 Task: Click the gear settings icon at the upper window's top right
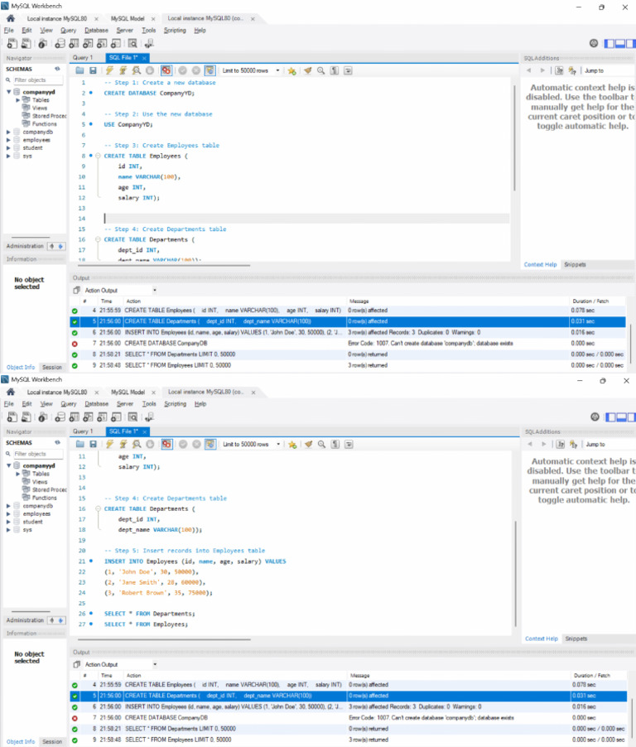(594, 43)
